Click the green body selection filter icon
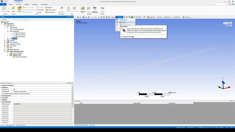235x132 pixels. click(132, 17)
